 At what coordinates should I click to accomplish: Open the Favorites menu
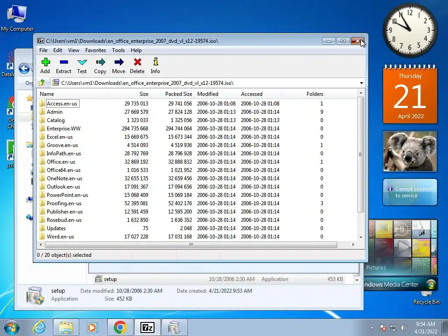(95, 50)
